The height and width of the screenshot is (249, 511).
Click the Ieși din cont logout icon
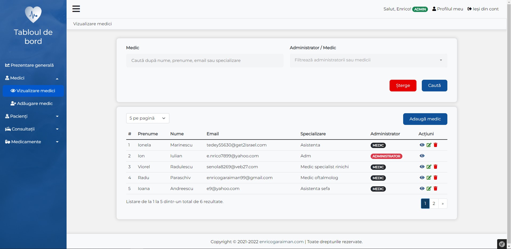(x=469, y=9)
